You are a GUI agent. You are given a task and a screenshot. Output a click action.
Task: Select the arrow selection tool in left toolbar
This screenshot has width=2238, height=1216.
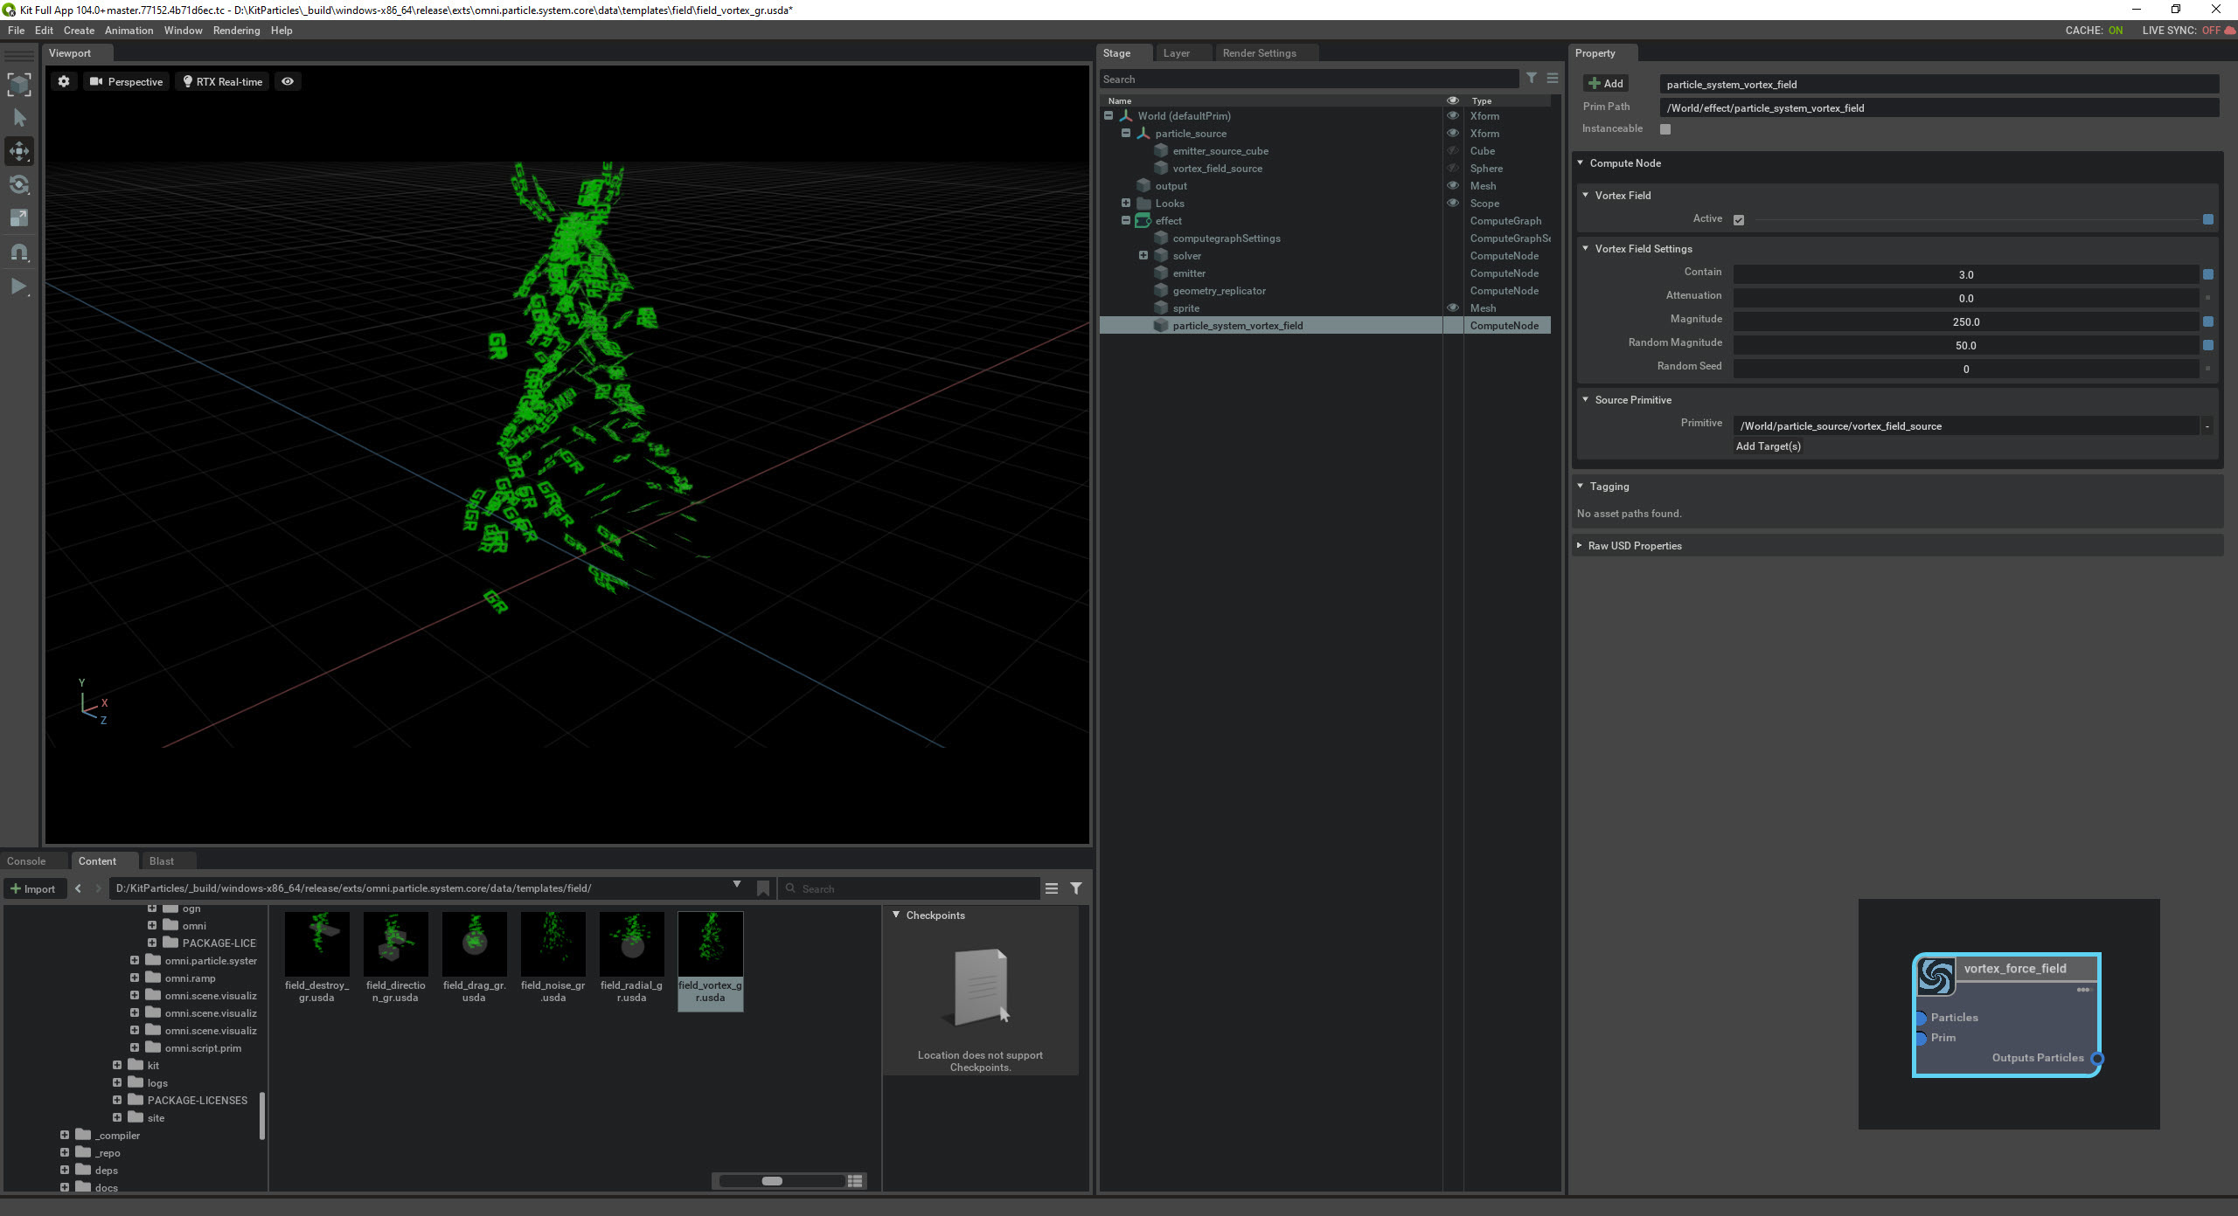tap(19, 118)
